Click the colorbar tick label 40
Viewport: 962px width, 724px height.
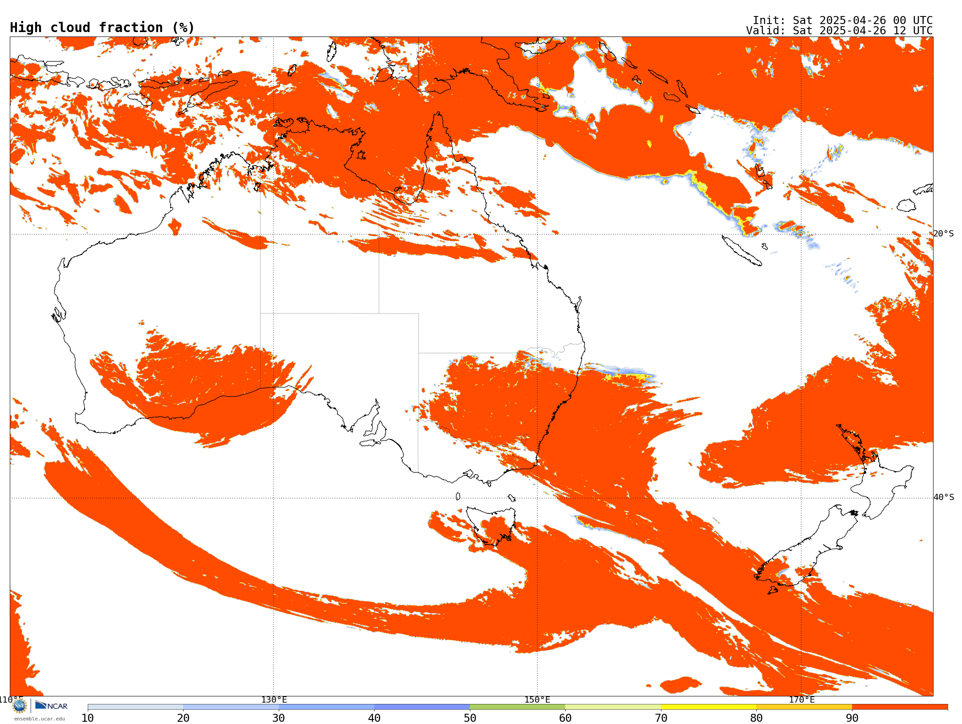(374, 718)
